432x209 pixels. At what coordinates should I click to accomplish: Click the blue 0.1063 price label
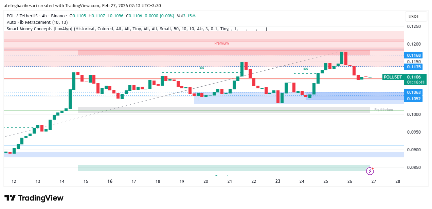[414, 92]
